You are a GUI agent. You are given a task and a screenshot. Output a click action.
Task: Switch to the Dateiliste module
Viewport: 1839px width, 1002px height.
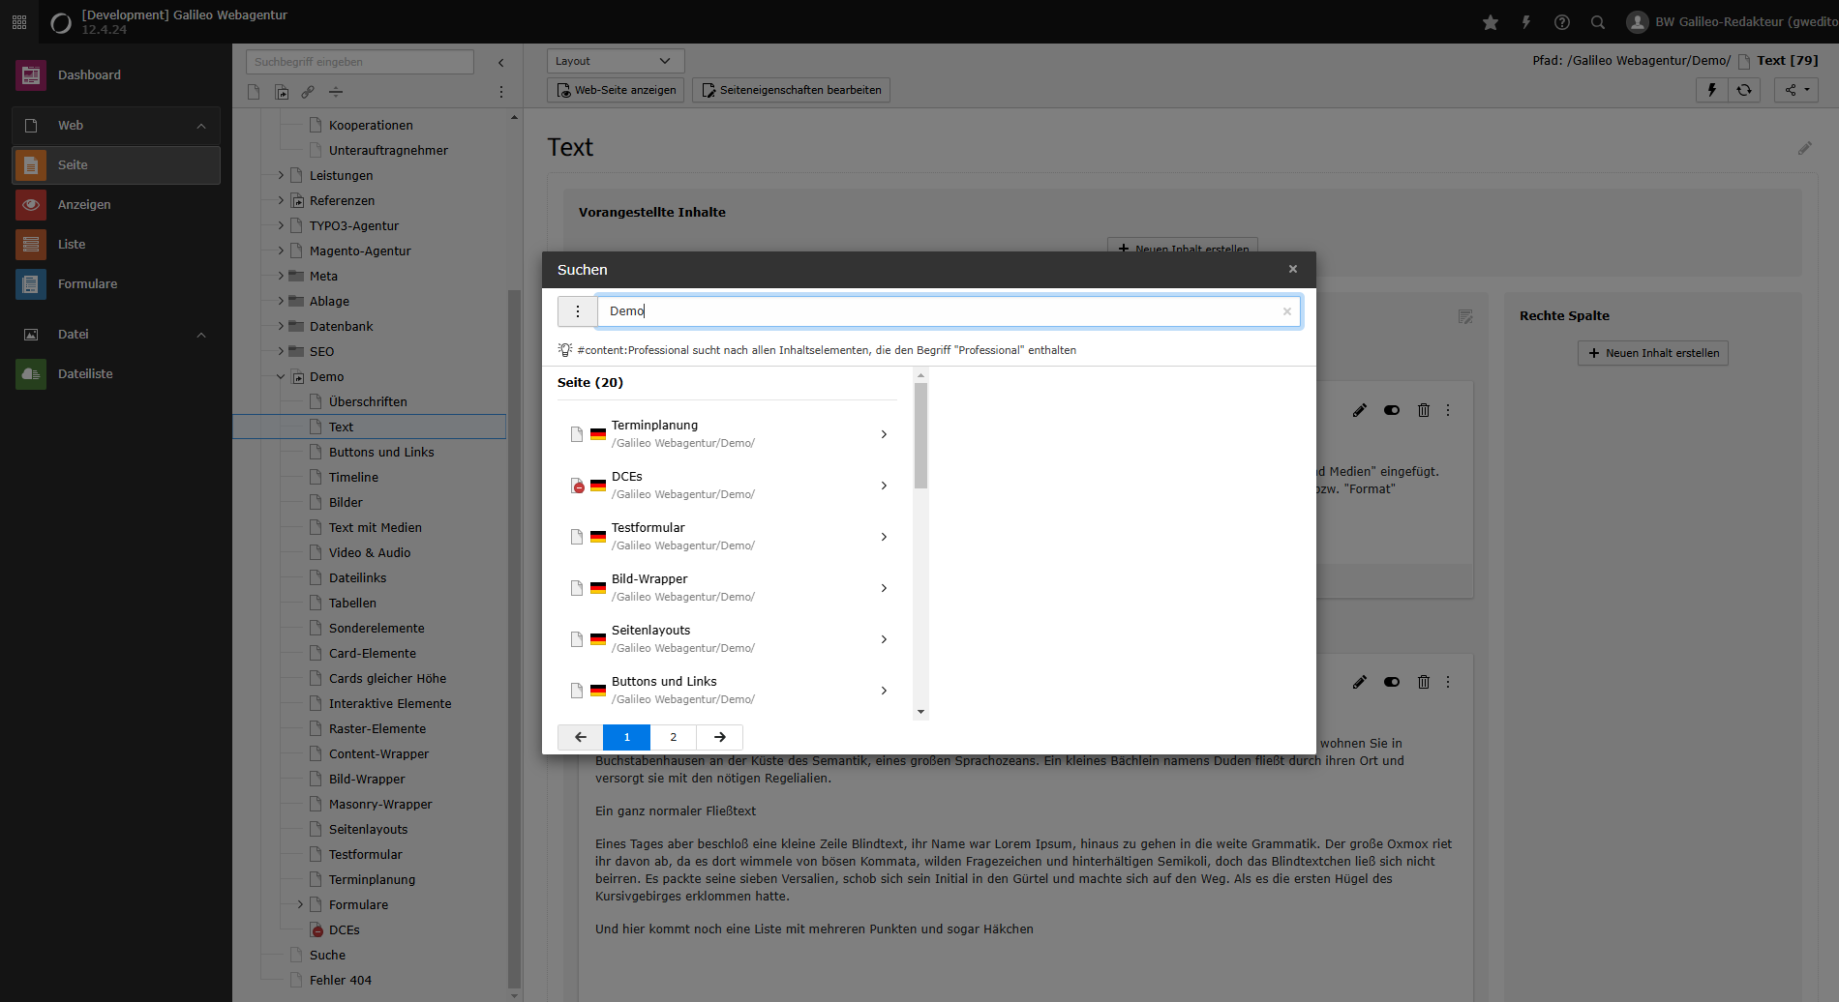pyautogui.click(x=85, y=373)
